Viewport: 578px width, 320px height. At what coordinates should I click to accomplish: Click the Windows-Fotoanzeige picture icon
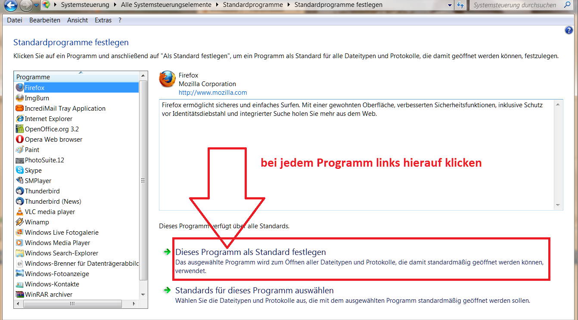[20, 273]
